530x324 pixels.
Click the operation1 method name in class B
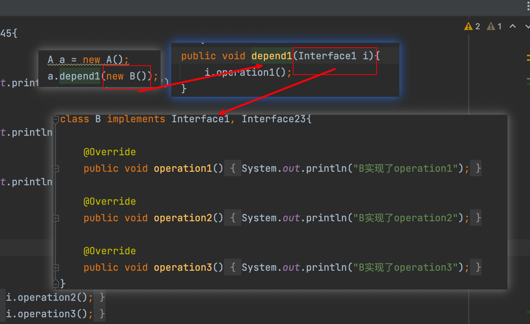pos(183,168)
